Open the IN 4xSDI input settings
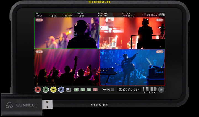 [x=39, y=15]
